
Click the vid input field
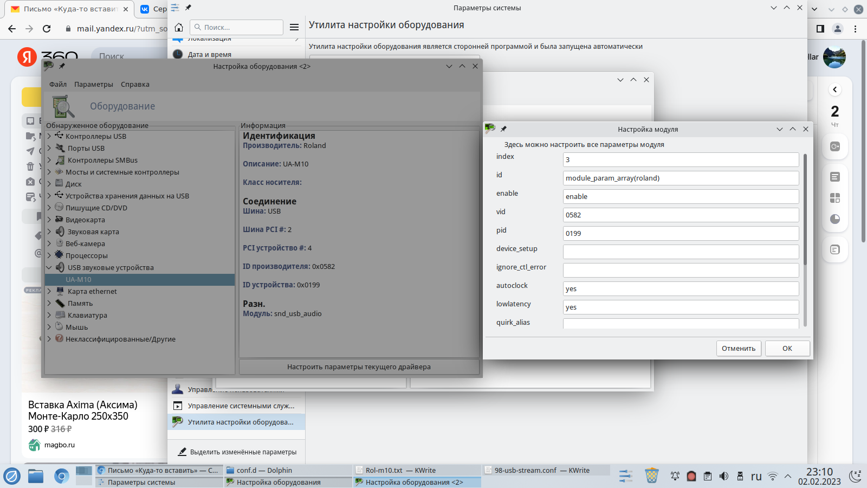coord(681,215)
